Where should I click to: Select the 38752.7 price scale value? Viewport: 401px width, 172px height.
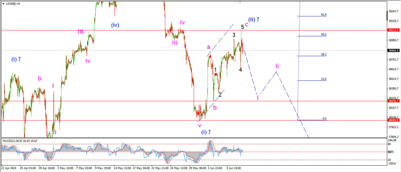[x=393, y=60]
